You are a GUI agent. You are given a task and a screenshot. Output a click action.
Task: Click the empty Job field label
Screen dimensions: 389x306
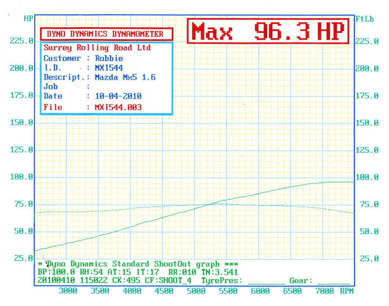[51, 86]
